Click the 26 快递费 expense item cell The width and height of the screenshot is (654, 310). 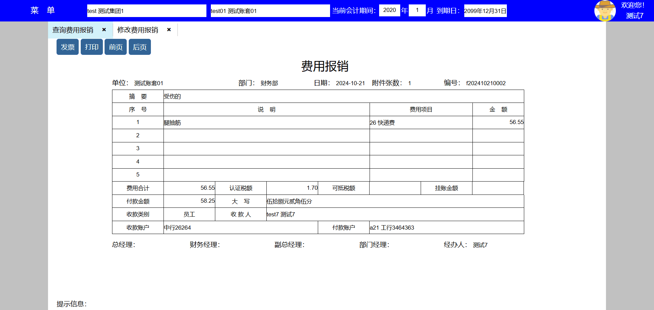click(x=421, y=123)
